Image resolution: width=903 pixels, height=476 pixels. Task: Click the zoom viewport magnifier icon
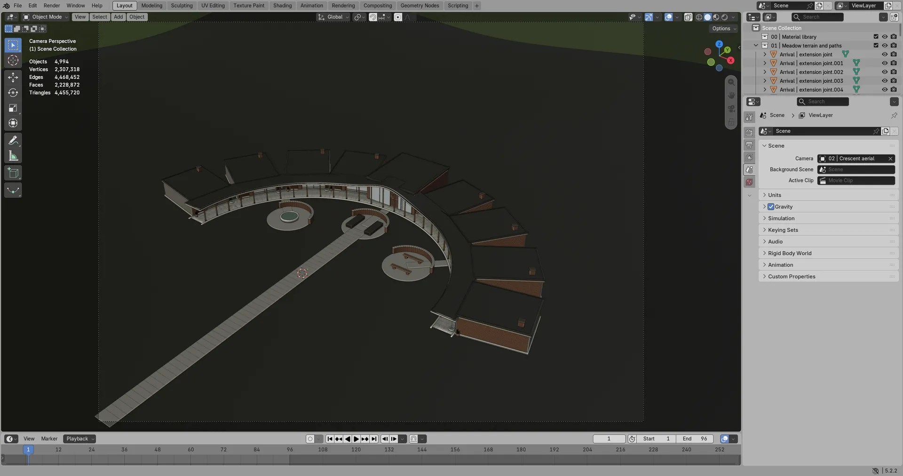coord(731,82)
